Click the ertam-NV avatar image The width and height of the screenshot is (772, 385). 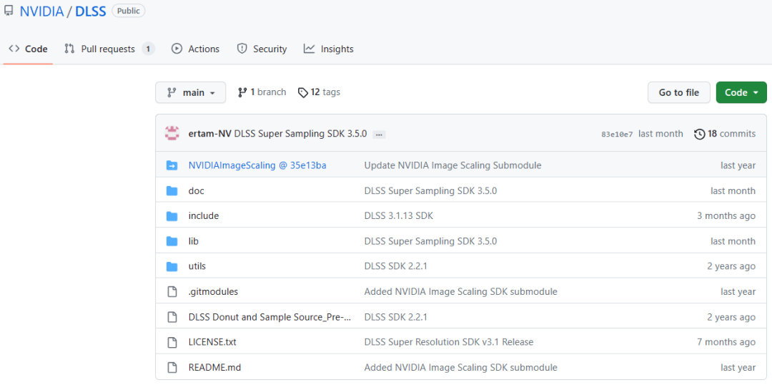tap(172, 133)
